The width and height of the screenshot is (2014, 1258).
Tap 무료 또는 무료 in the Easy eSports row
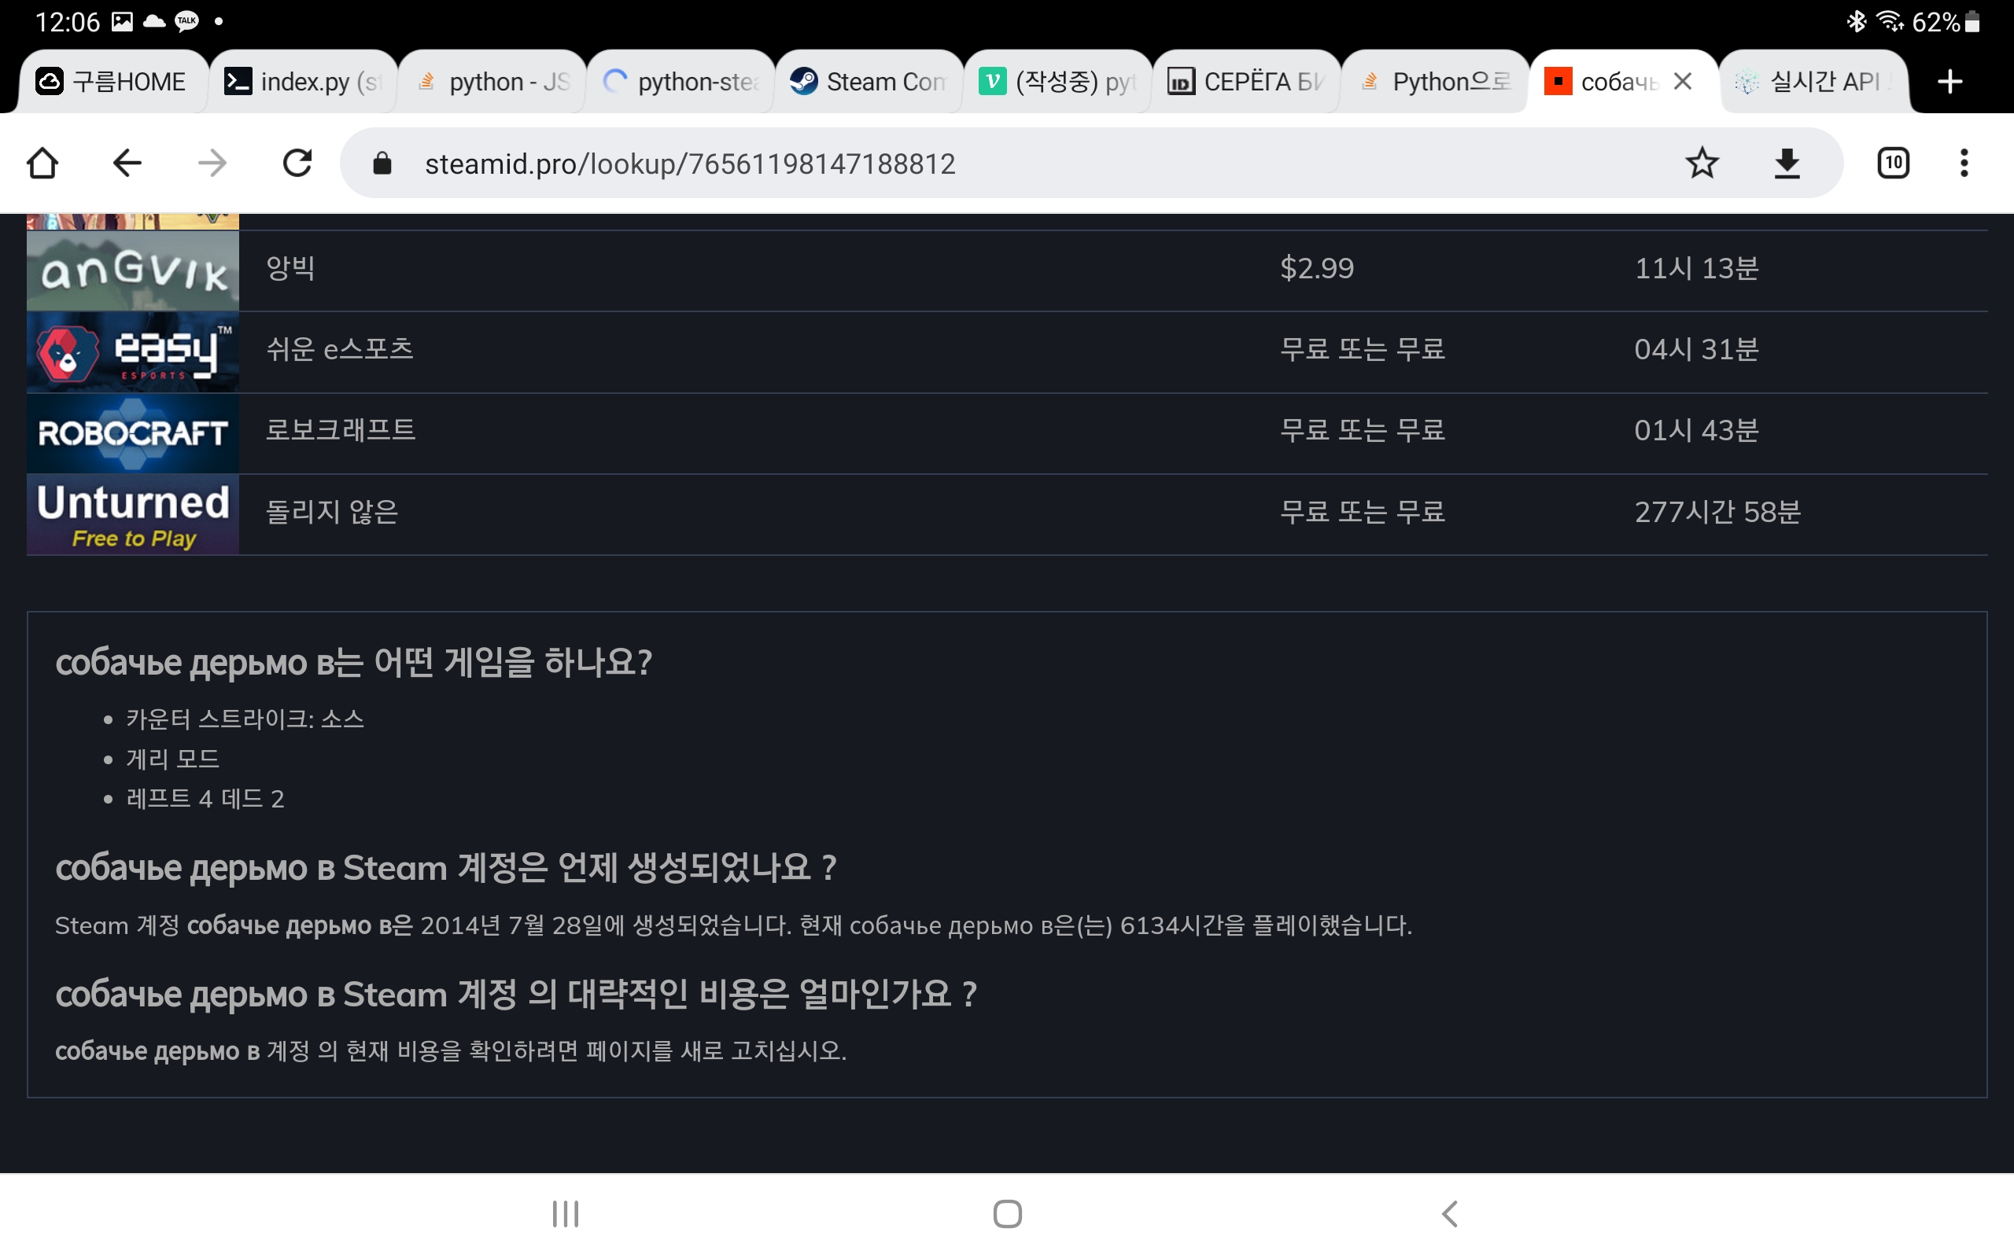(x=1363, y=348)
